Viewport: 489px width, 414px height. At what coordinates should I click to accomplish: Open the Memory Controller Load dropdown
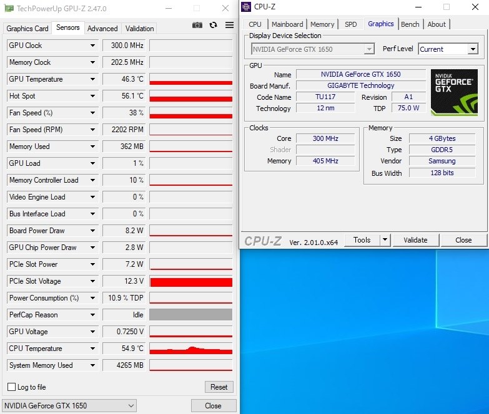(x=92, y=180)
